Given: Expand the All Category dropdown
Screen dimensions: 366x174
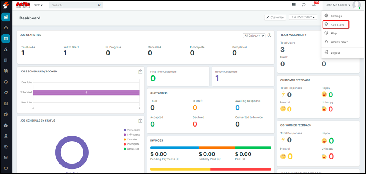Looking at the screenshot, I should click(x=254, y=35).
